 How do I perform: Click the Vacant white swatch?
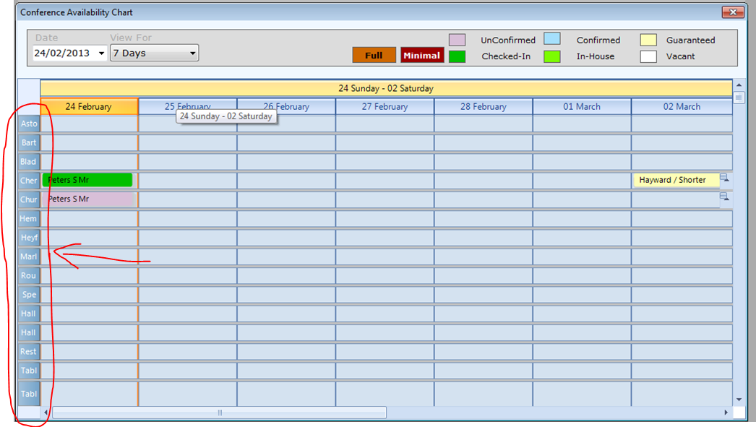pyautogui.click(x=648, y=56)
